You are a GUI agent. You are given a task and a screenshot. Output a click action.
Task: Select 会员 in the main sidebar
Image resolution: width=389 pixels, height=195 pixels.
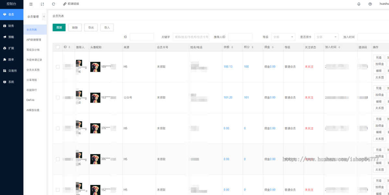(x=12, y=14)
